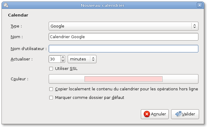This screenshot has height=127, width=207.
Task: Click the Nom field containing Calendrier Google
Action: (123, 37)
